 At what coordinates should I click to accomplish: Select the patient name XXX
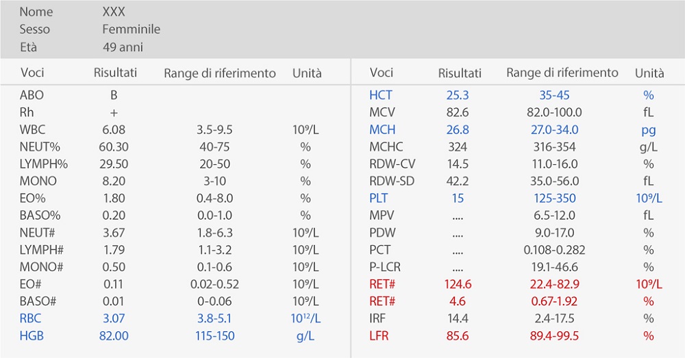pyautogui.click(x=114, y=12)
